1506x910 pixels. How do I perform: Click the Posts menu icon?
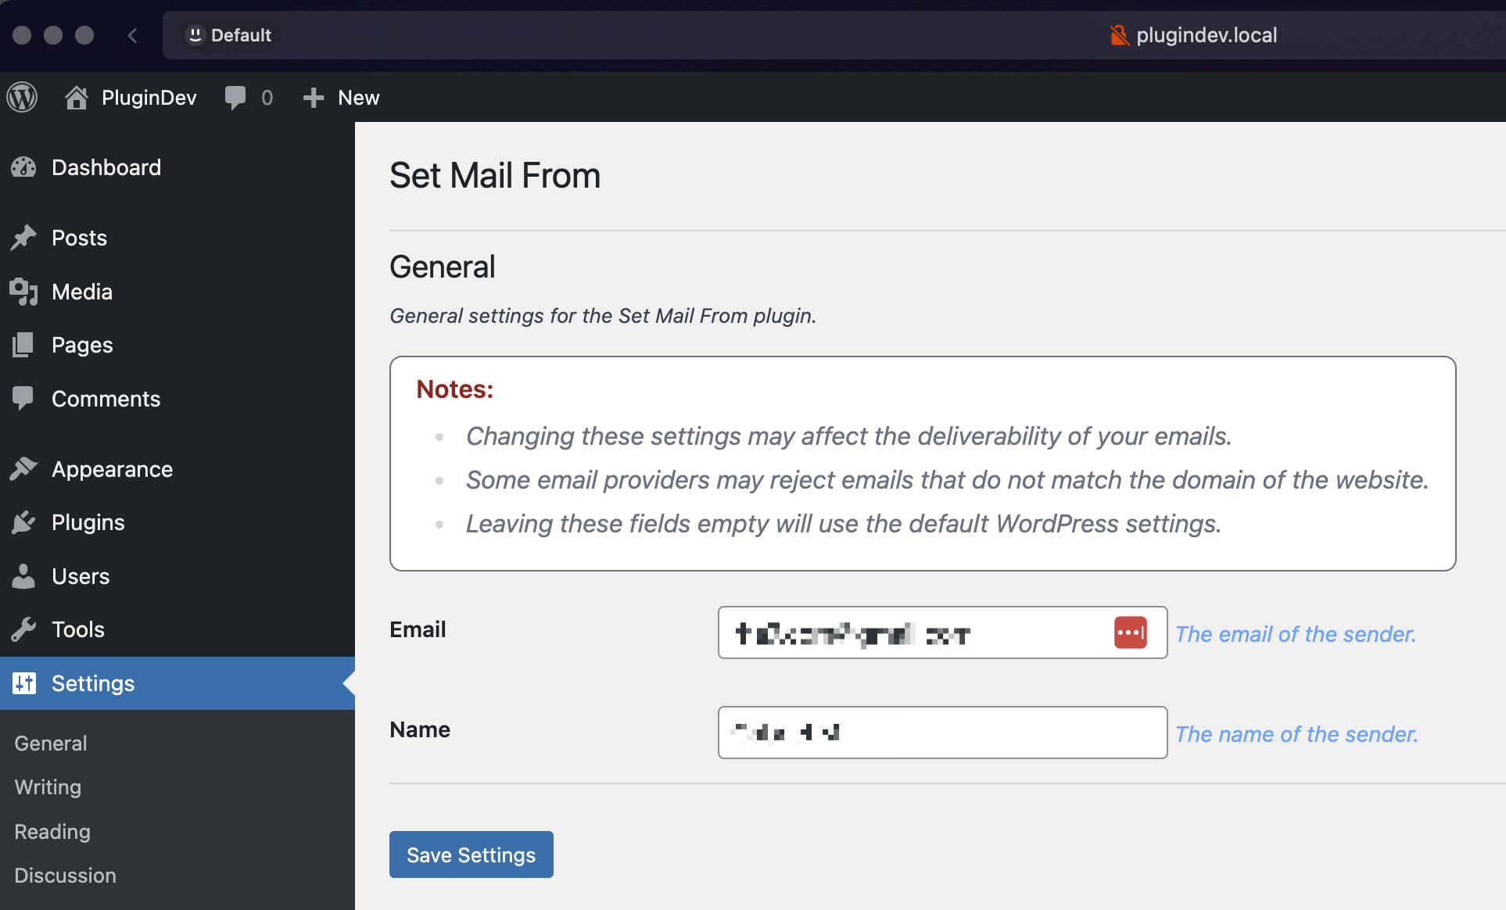[x=25, y=238]
